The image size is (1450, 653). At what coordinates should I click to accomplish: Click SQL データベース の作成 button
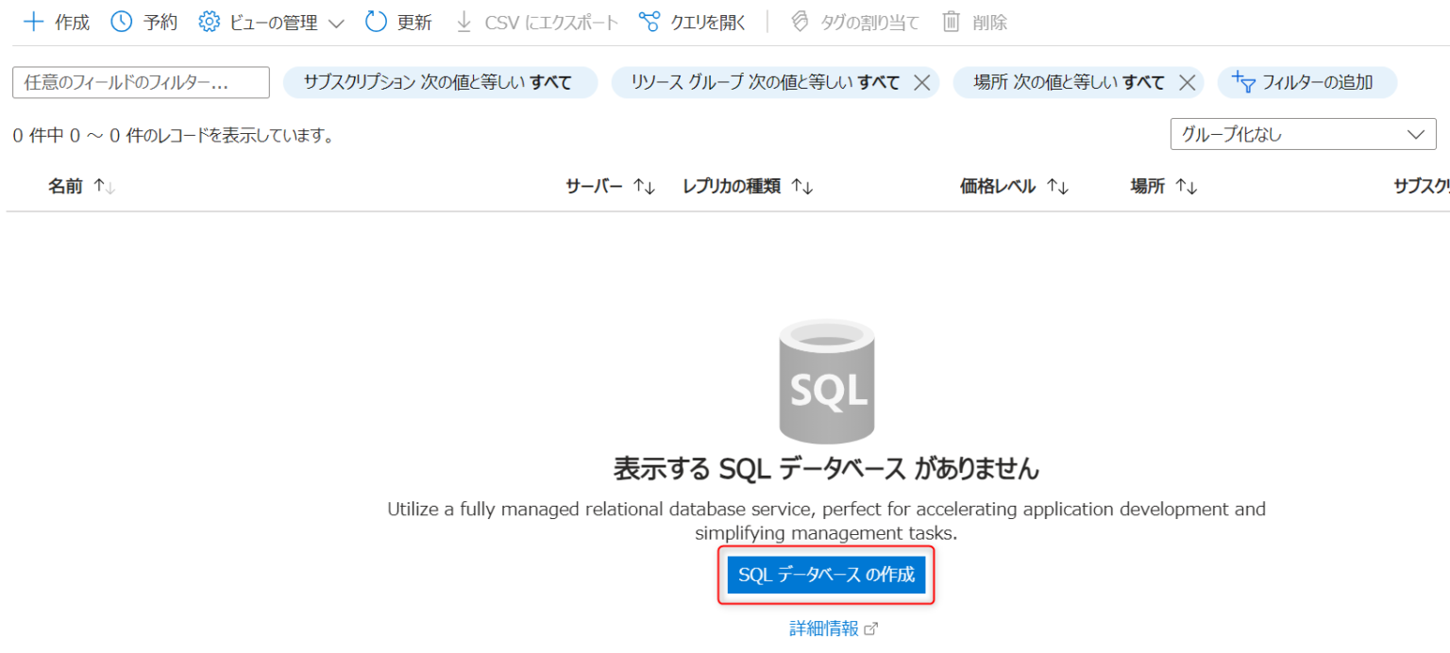coord(826,575)
